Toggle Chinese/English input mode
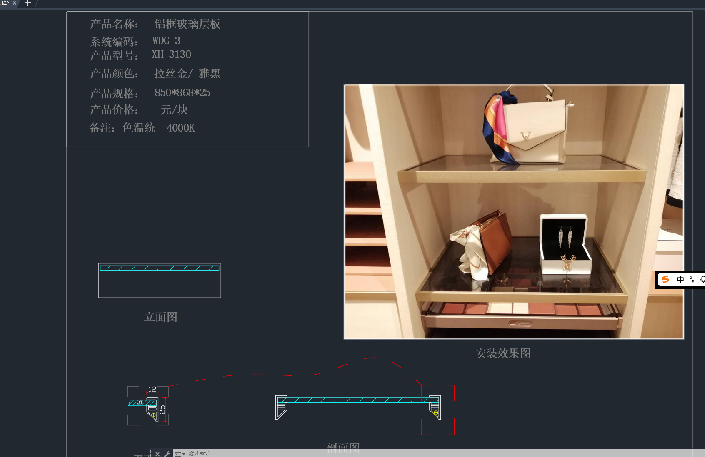This screenshot has height=457, width=705. pos(680,279)
